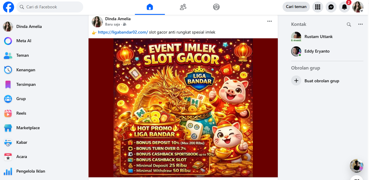
Task: Open the ligabandar02.com link
Action: click(x=123, y=32)
